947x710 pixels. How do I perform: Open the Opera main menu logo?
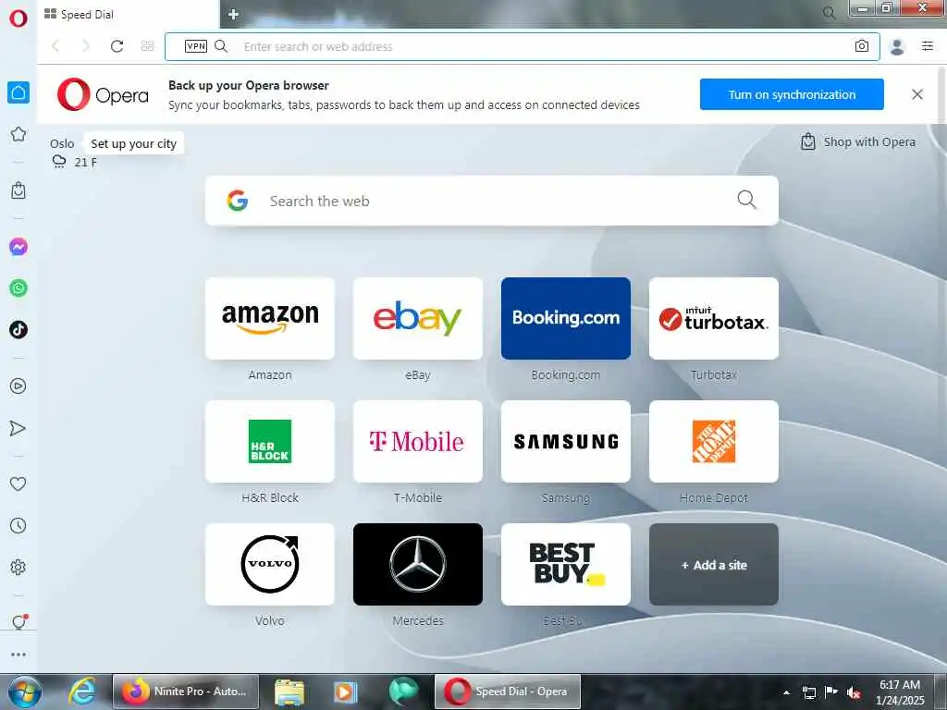coord(18,18)
